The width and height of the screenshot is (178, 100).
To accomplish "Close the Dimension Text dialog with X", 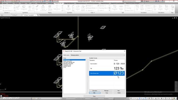I will (x=125, y=51).
